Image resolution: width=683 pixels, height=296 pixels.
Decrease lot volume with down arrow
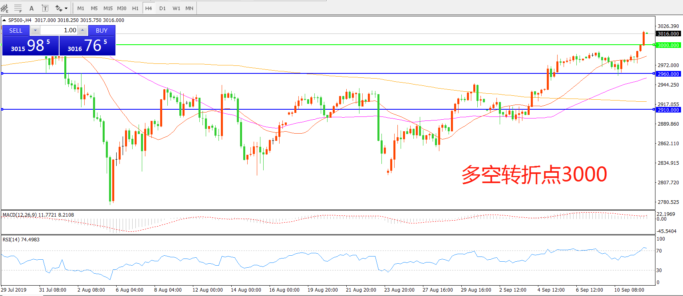[x=35, y=30]
